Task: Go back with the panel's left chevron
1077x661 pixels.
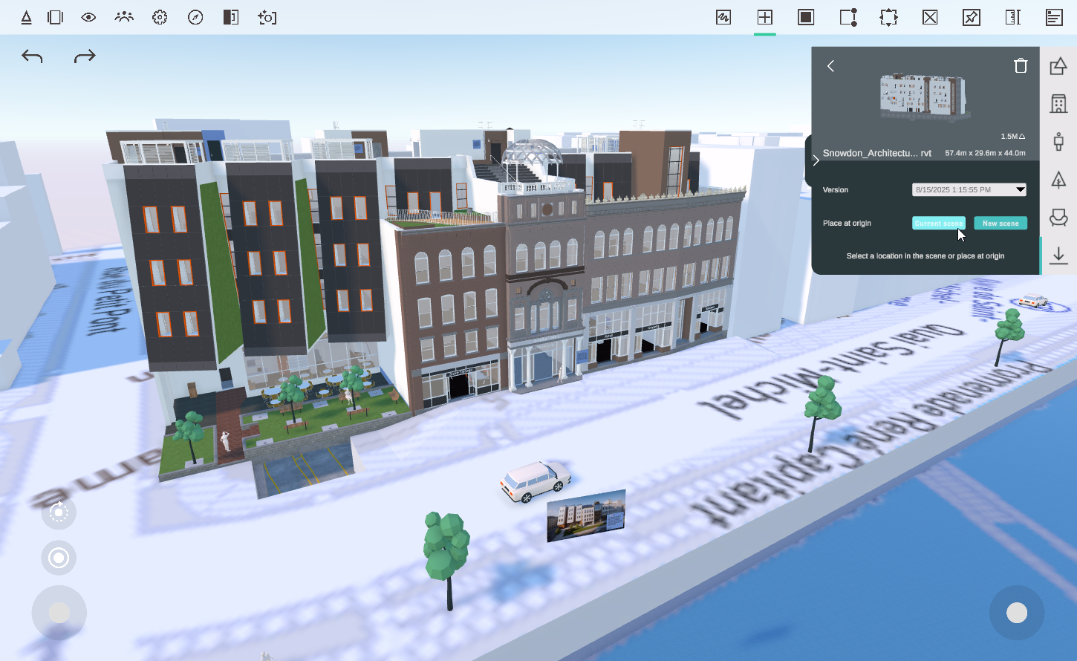Action: pos(831,66)
